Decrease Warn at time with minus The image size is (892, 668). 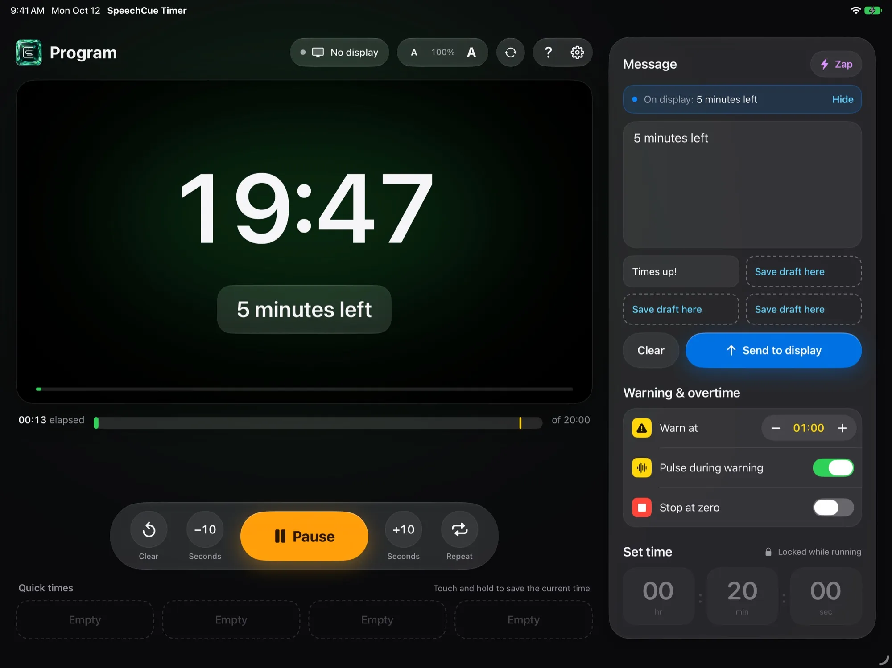[x=776, y=428]
